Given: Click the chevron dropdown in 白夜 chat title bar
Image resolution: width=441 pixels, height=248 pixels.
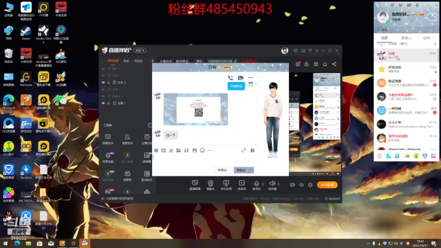Looking at the screenshot, I should (263, 67).
